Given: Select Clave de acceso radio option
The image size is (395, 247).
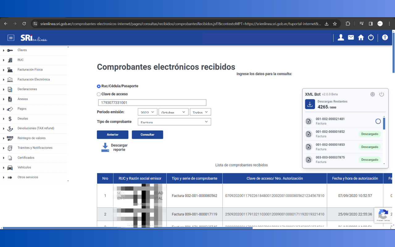Looking at the screenshot, I should point(99,94).
